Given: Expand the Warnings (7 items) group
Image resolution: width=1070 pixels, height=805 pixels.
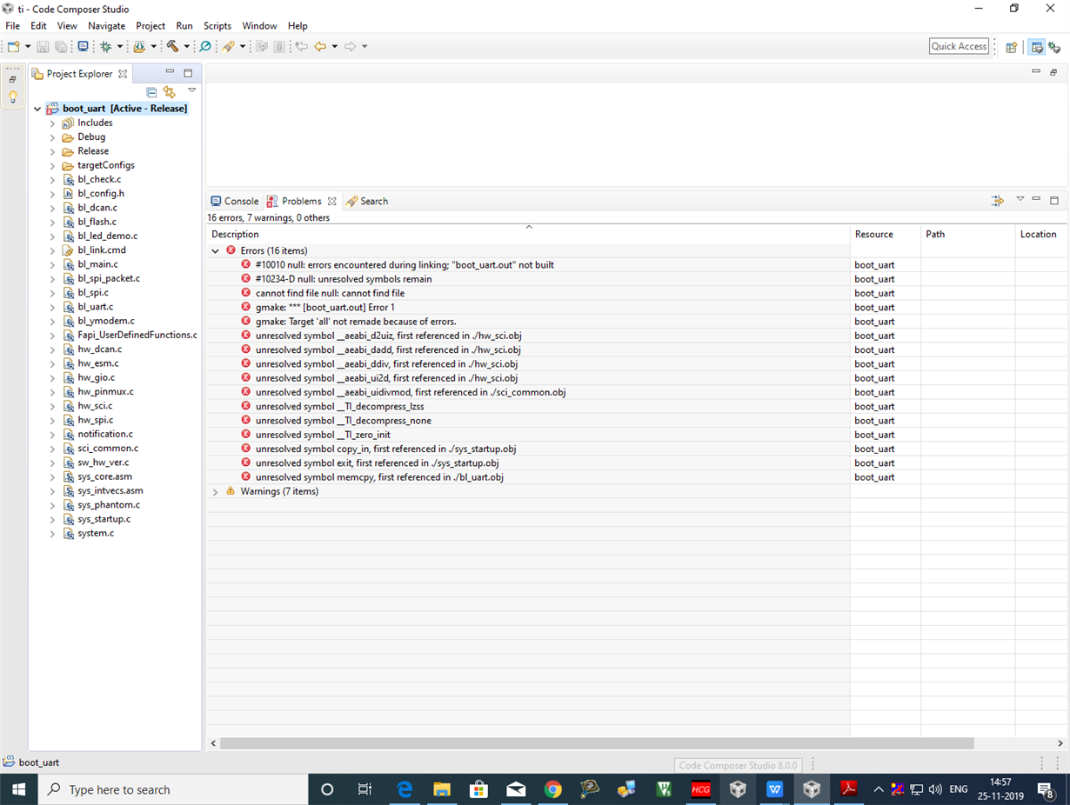Looking at the screenshot, I should [215, 492].
